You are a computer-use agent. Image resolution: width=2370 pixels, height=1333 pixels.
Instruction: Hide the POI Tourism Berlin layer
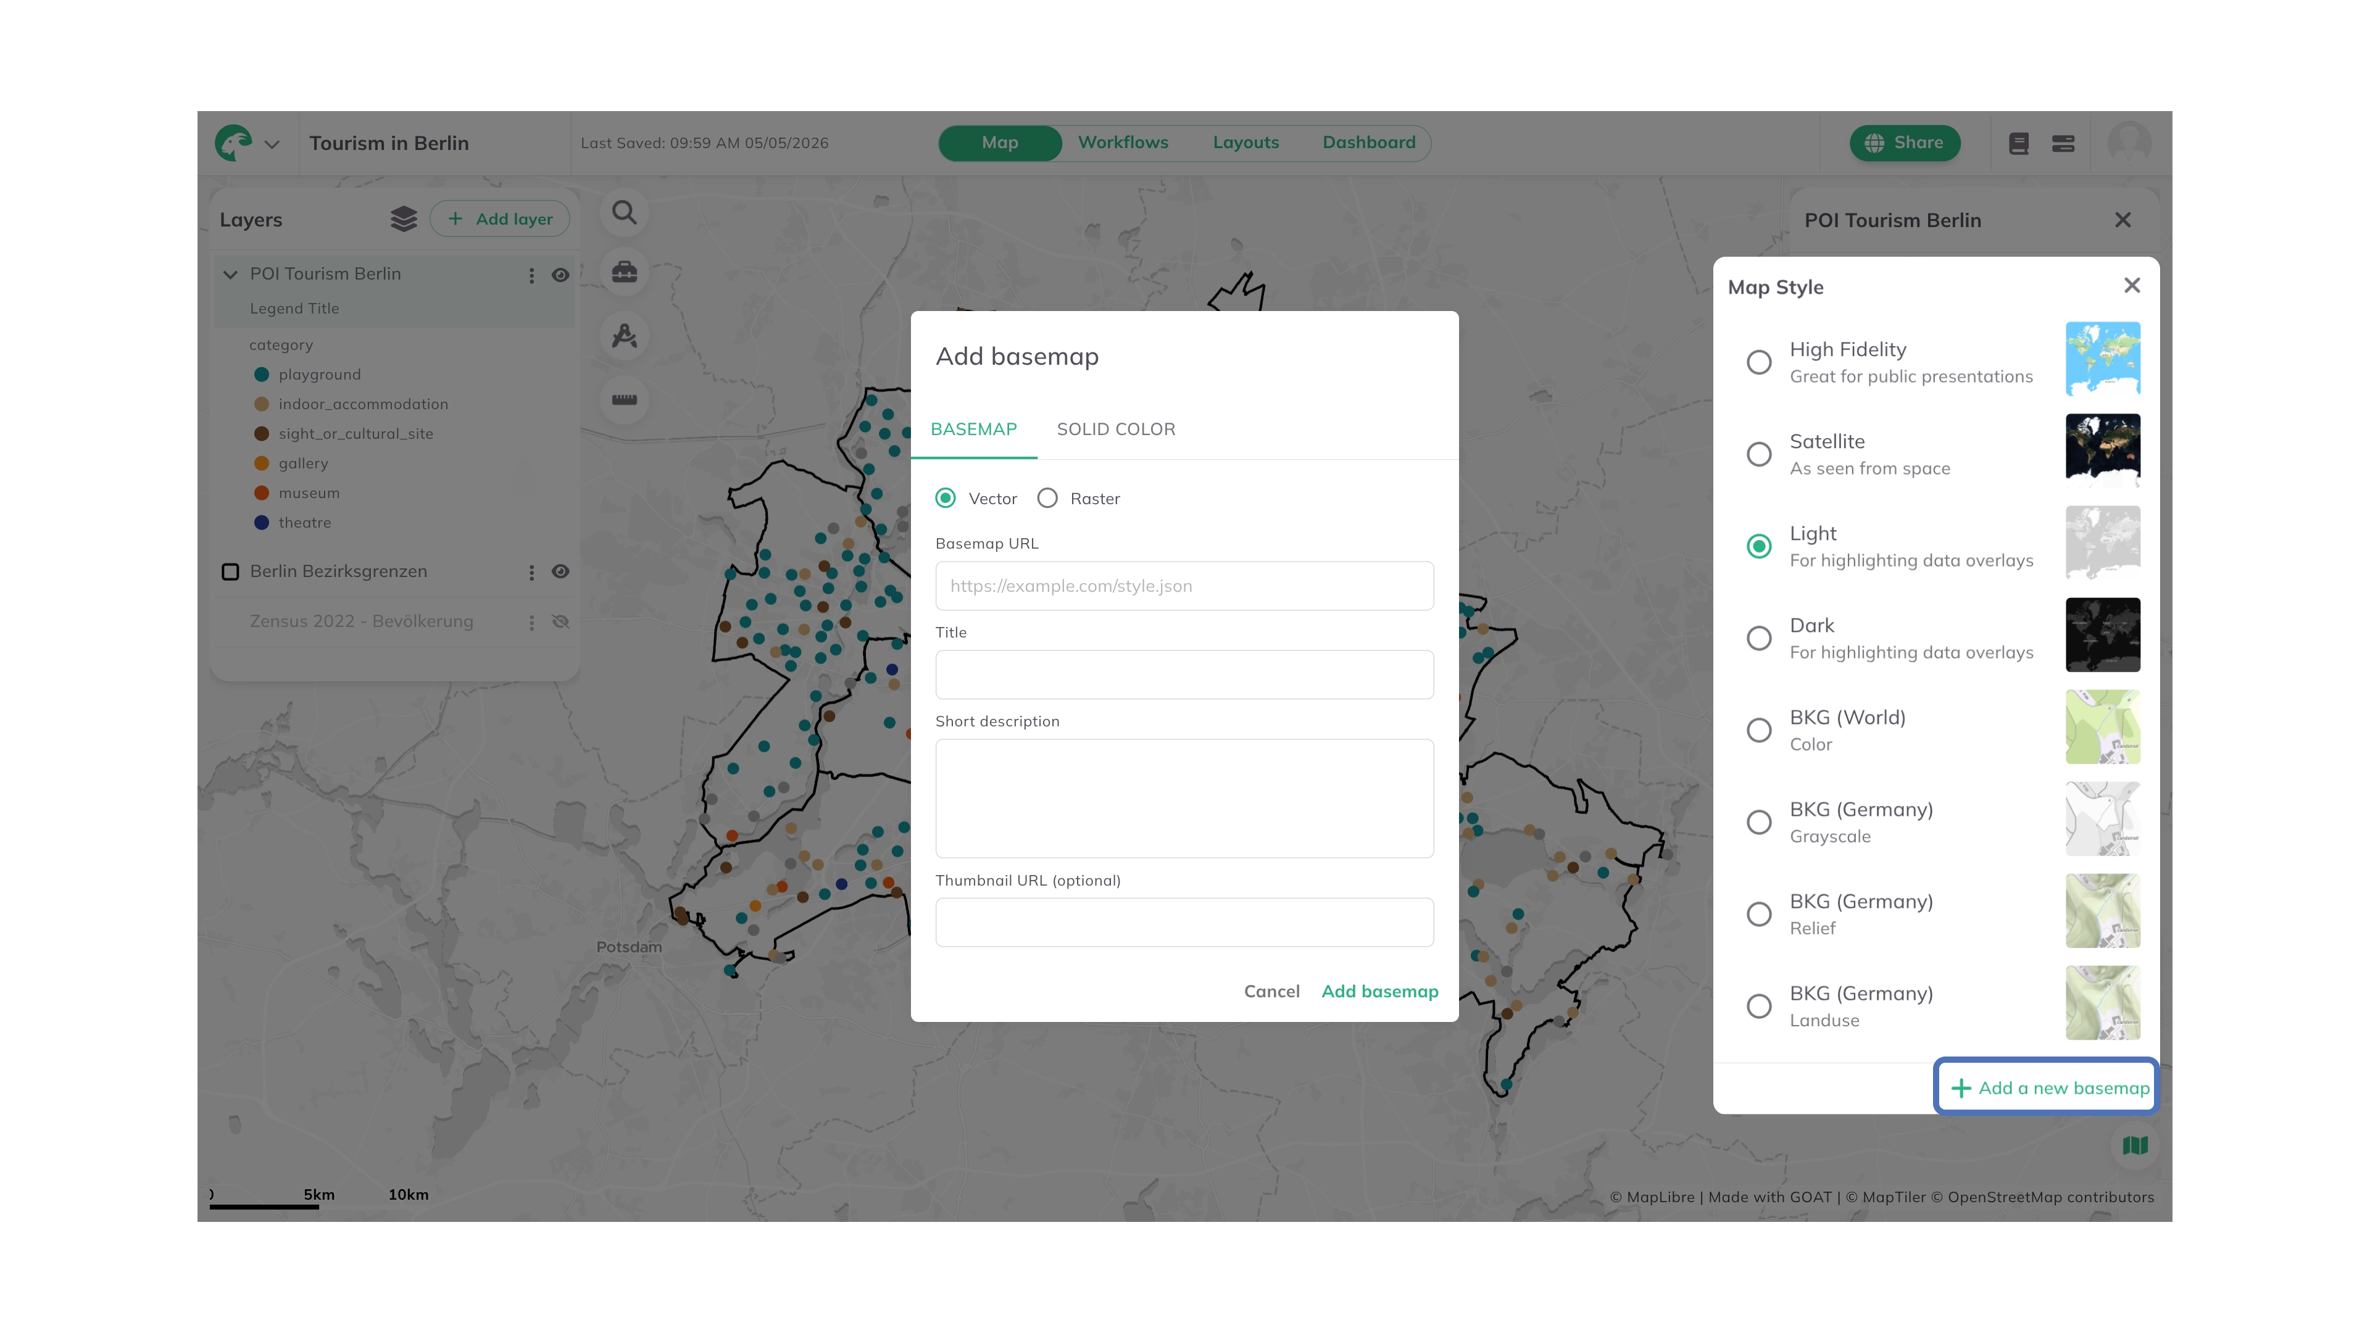click(560, 275)
